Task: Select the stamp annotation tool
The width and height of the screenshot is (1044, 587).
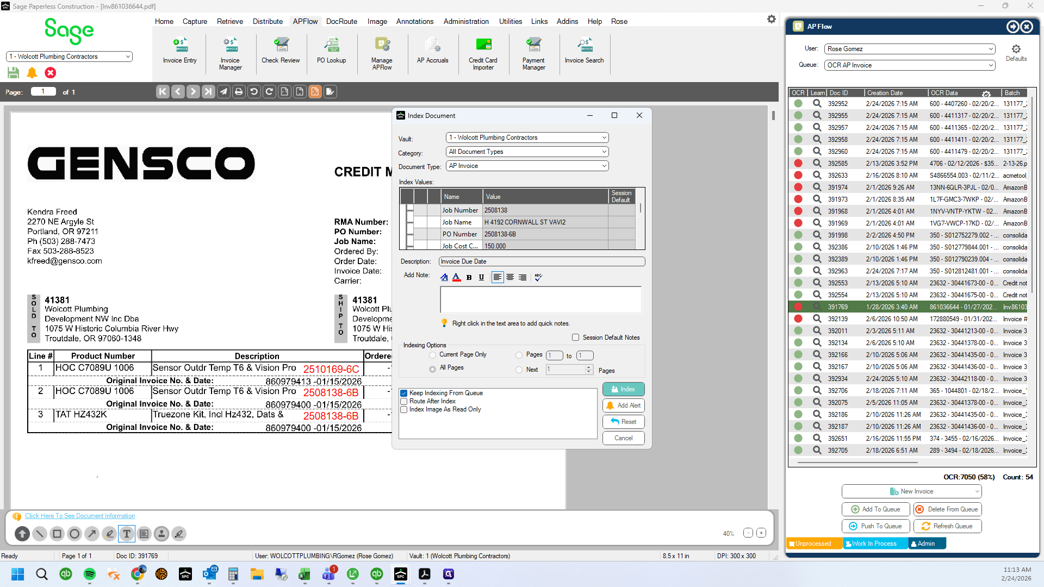Action: [161, 534]
